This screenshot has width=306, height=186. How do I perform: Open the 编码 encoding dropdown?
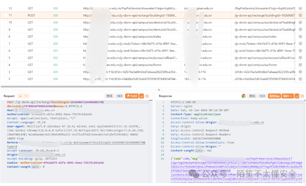pyautogui.click(x=287, y=96)
